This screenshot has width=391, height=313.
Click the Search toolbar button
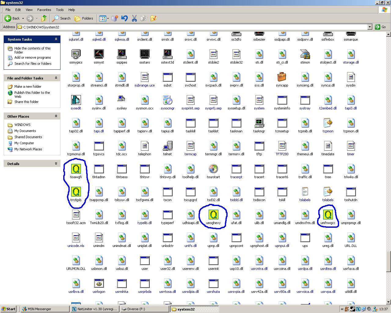61,18
